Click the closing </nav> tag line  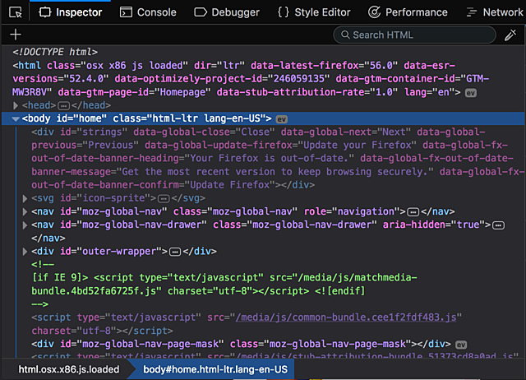point(48,238)
